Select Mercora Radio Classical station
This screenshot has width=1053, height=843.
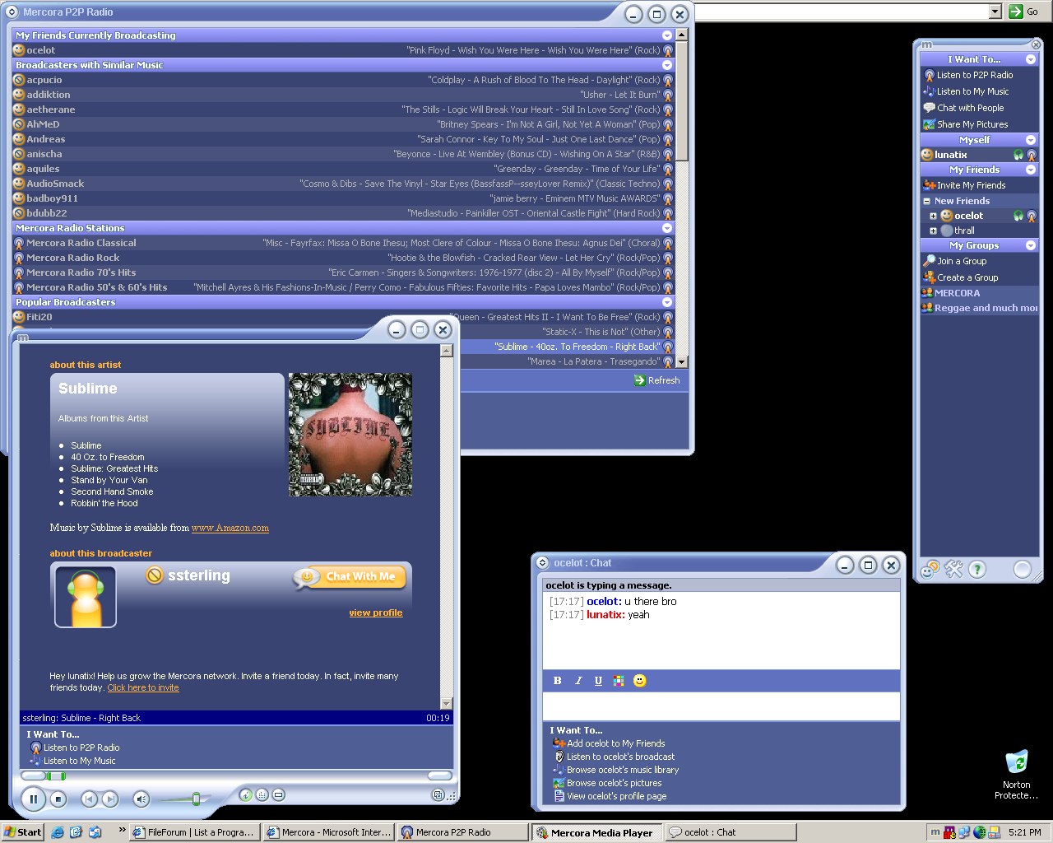click(344, 243)
